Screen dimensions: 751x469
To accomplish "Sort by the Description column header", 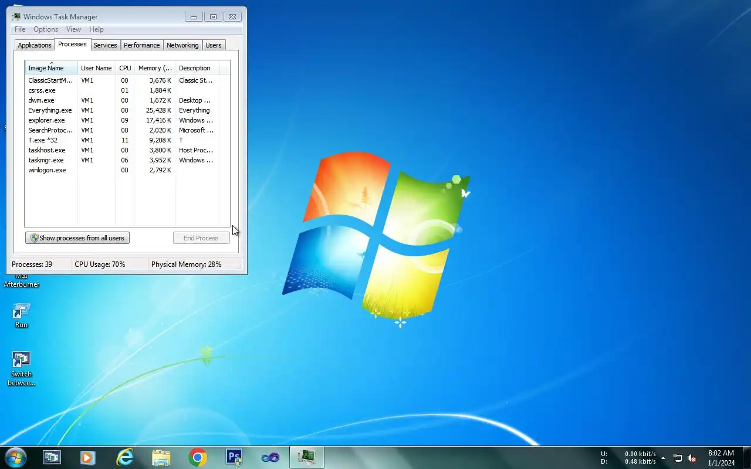I will [197, 68].
